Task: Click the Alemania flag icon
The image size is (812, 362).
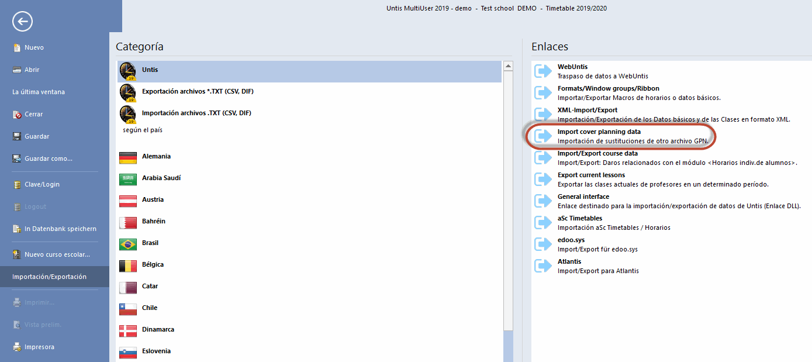Action: [127, 157]
